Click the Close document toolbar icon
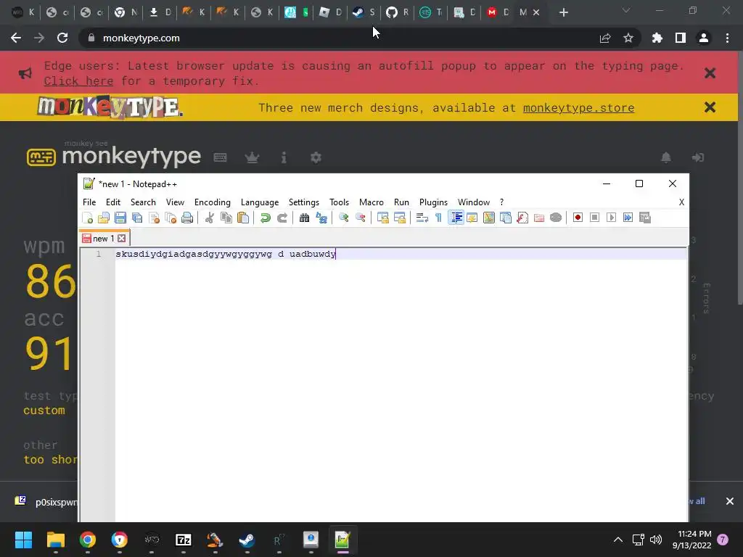 [154, 218]
